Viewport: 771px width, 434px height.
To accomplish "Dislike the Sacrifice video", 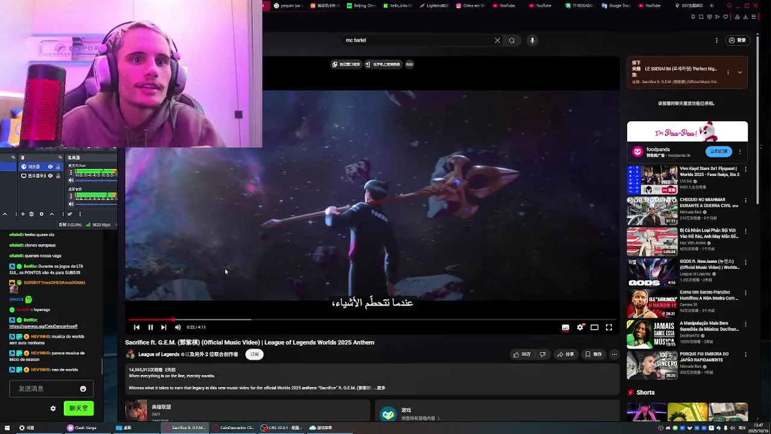I will pyautogui.click(x=542, y=354).
